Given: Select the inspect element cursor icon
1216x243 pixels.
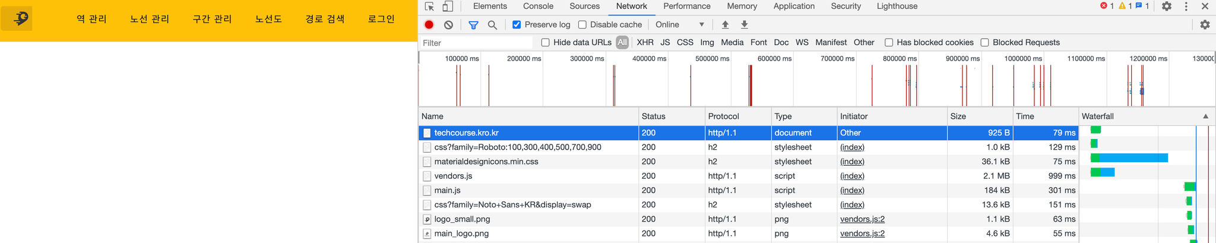Looking at the screenshot, I should click(x=430, y=7).
